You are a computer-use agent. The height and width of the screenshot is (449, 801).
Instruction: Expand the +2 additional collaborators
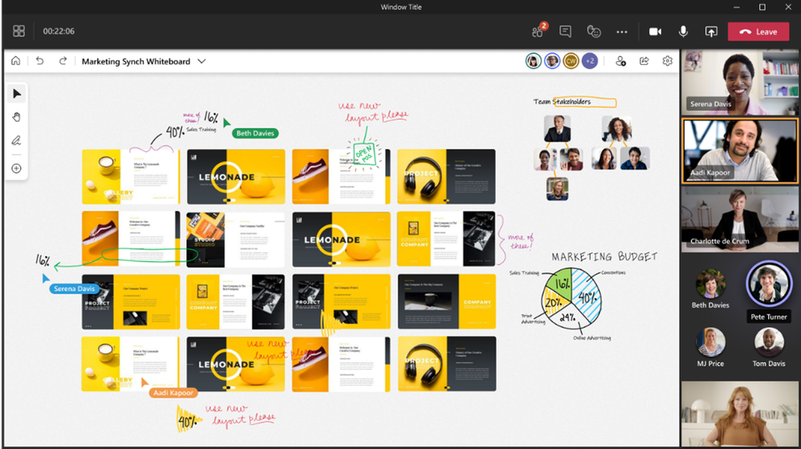click(589, 61)
